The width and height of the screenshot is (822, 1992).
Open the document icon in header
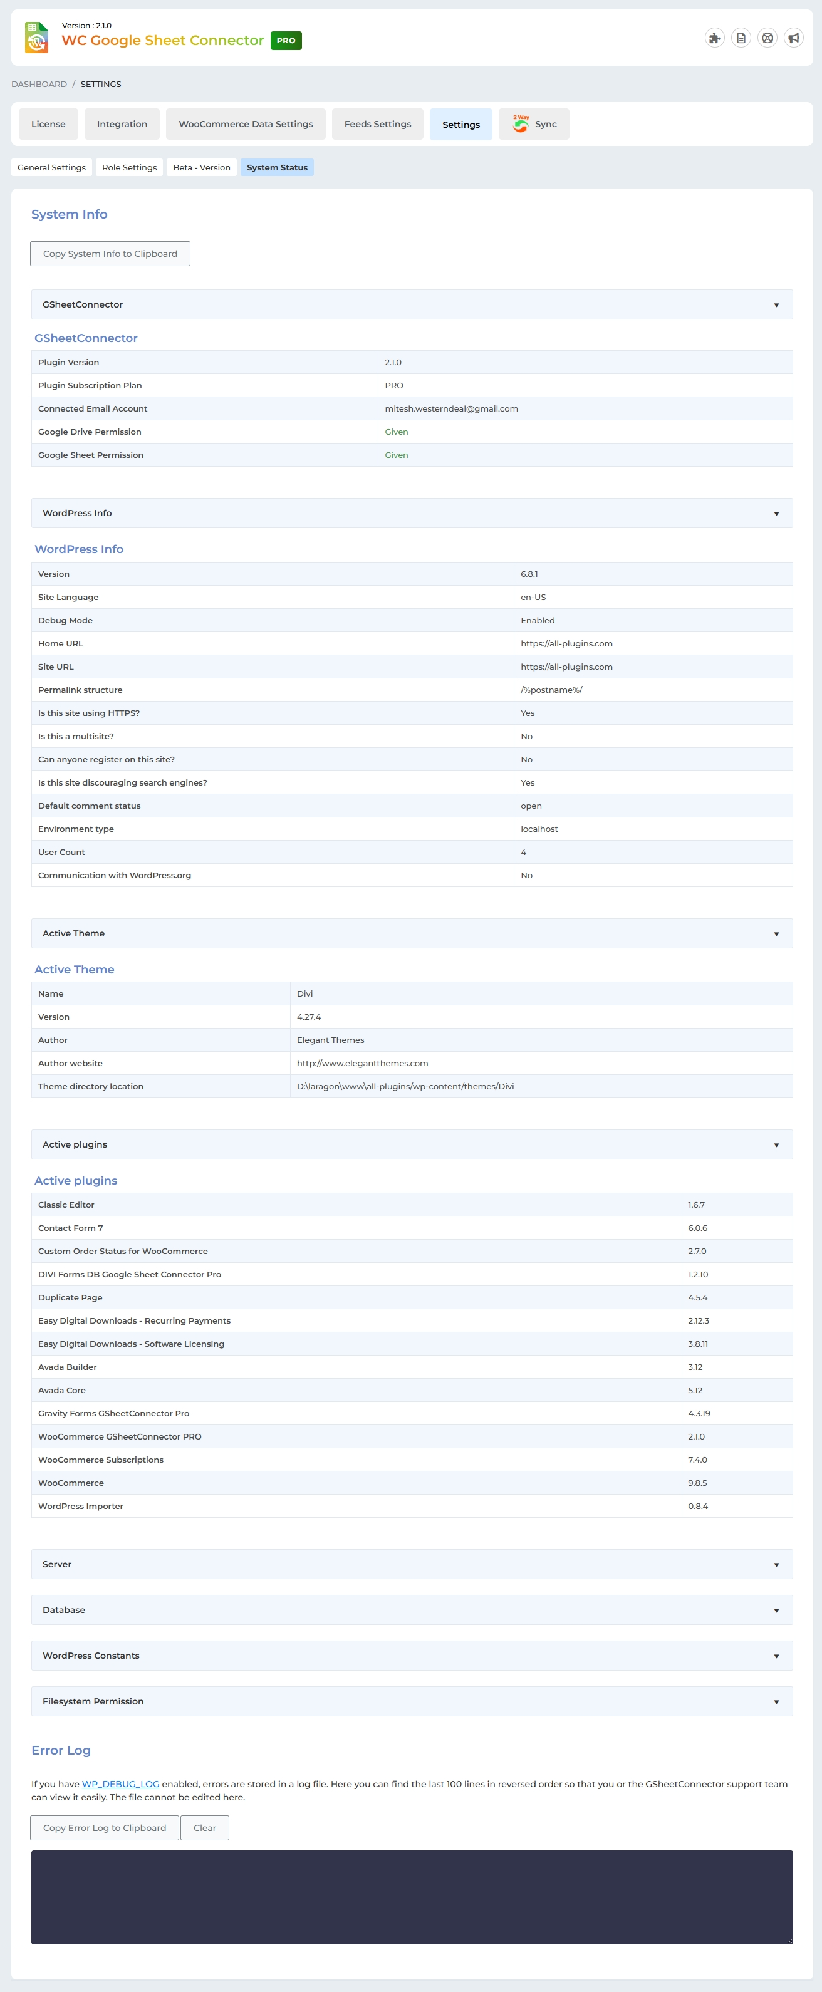point(740,38)
